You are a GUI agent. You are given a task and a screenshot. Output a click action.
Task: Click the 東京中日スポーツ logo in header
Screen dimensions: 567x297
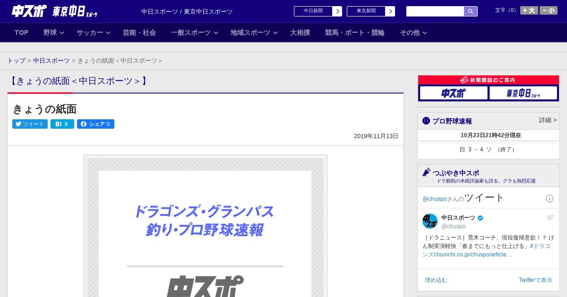coord(75,11)
